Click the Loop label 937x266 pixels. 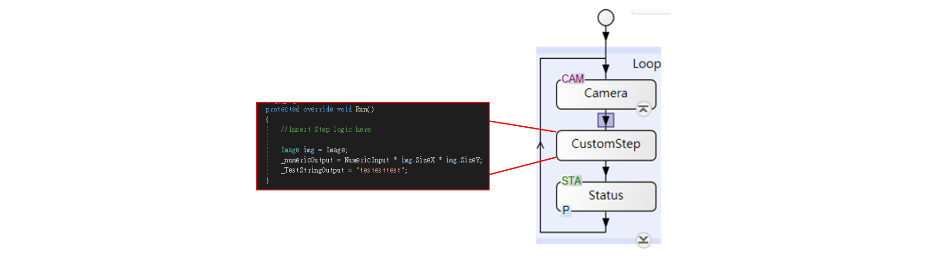(647, 64)
